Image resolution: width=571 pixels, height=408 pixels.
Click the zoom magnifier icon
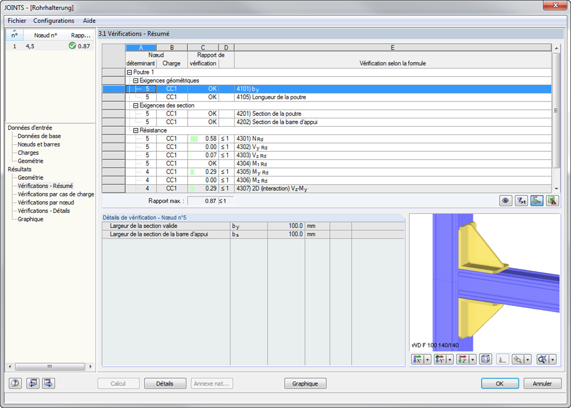517,360
